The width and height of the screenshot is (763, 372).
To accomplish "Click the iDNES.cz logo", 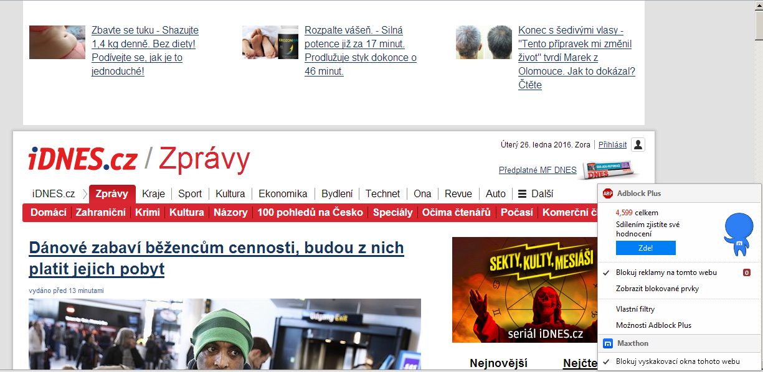I will coord(83,159).
